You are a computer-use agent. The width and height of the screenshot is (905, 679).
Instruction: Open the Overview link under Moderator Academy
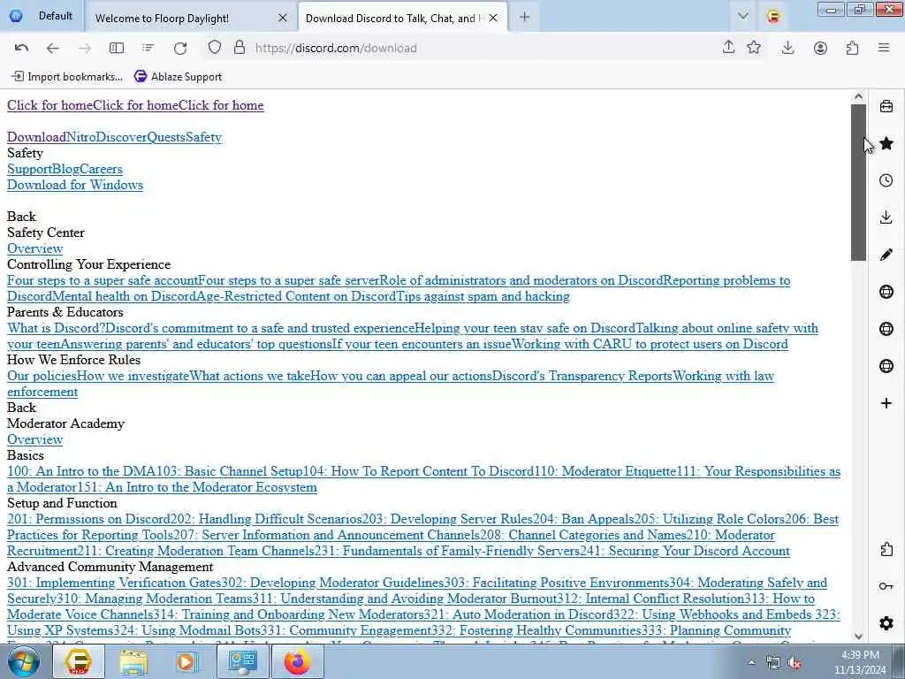pyautogui.click(x=34, y=439)
